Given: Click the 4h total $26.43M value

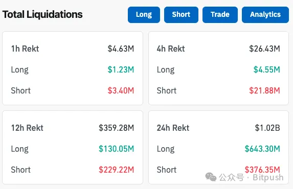Looking at the screenshot, I should [264, 49].
